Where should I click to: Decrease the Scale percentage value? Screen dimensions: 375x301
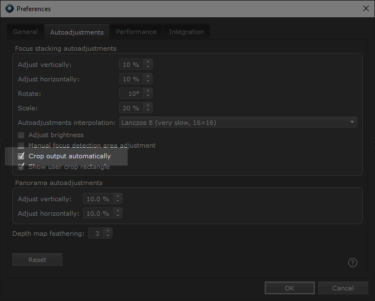click(148, 111)
